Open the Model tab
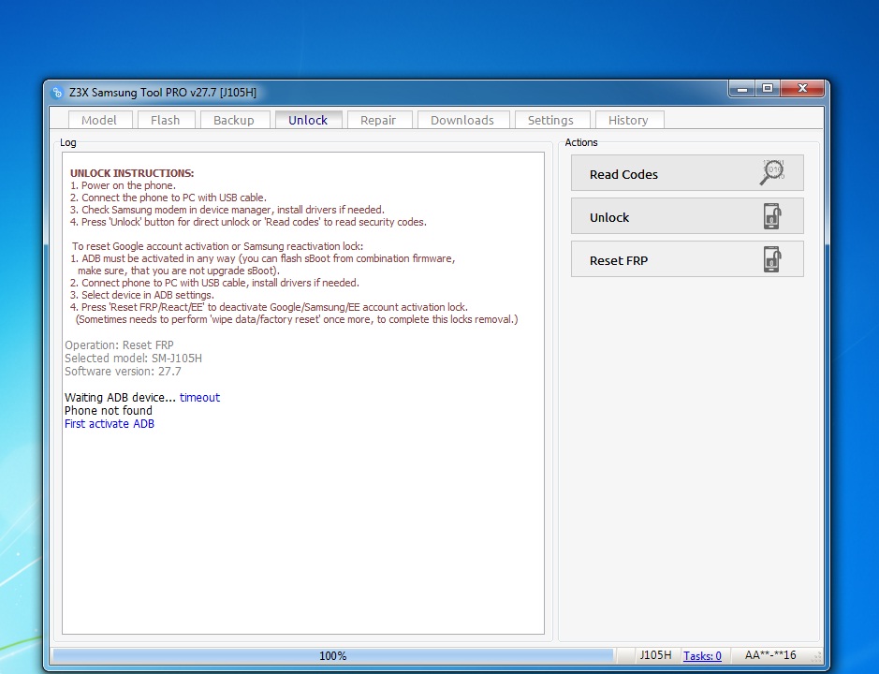Viewport: 879px width, 674px height. tap(99, 120)
